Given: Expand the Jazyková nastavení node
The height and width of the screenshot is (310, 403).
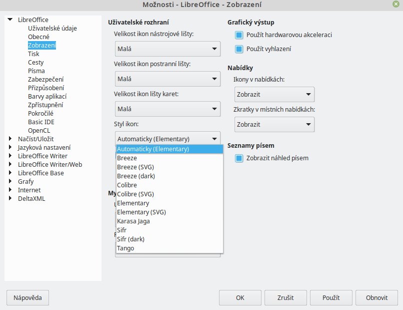Looking at the screenshot, I should point(10,147).
